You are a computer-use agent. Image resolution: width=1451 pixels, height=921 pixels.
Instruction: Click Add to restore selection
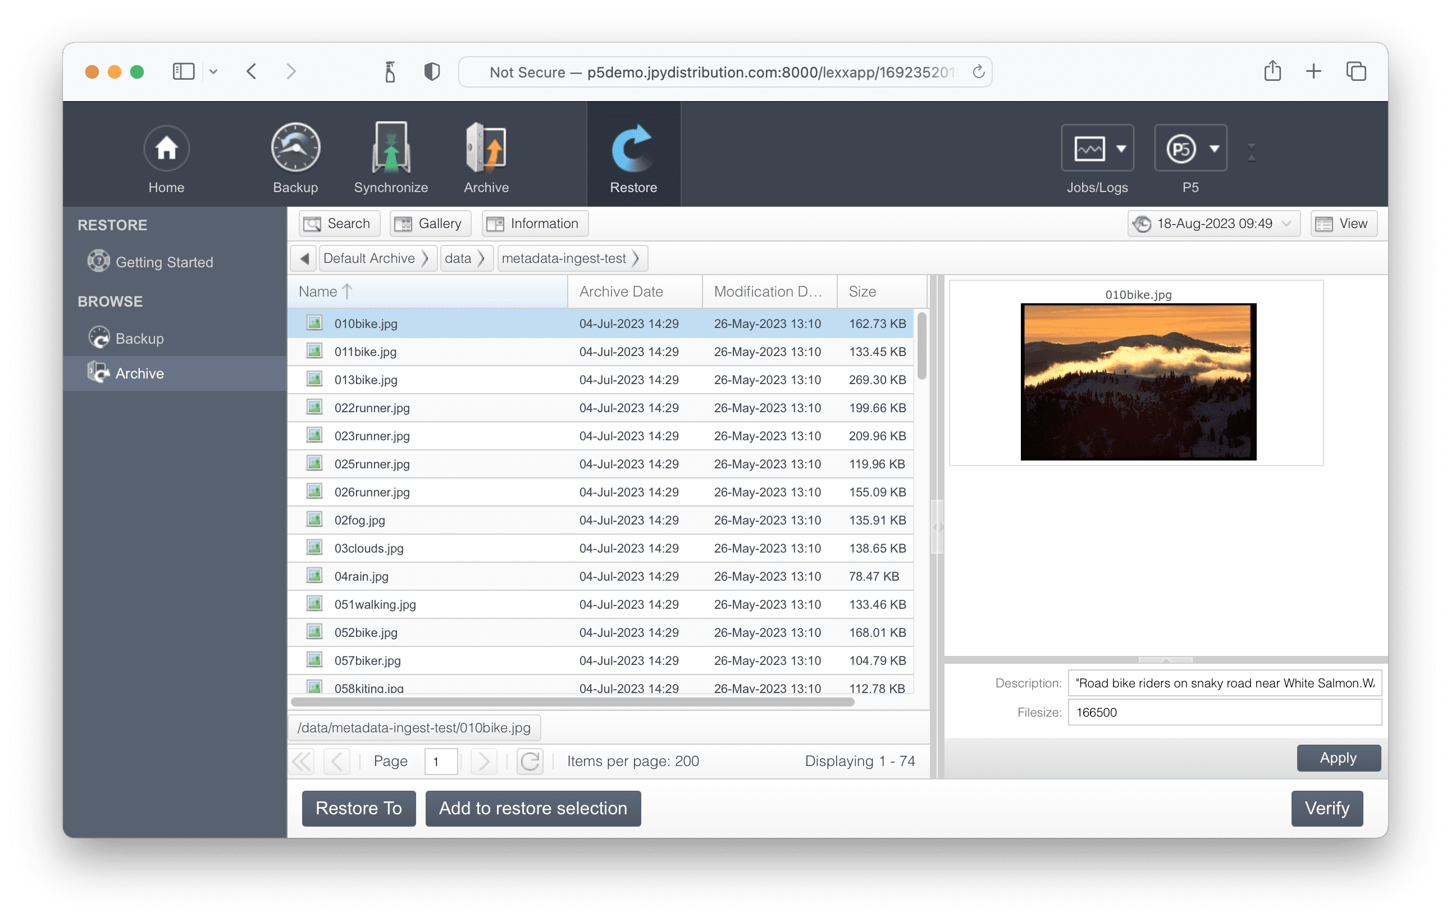pyautogui.click(x=533, y=808)
